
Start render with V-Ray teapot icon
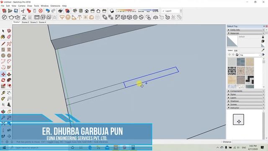click(x=11, y=17)
